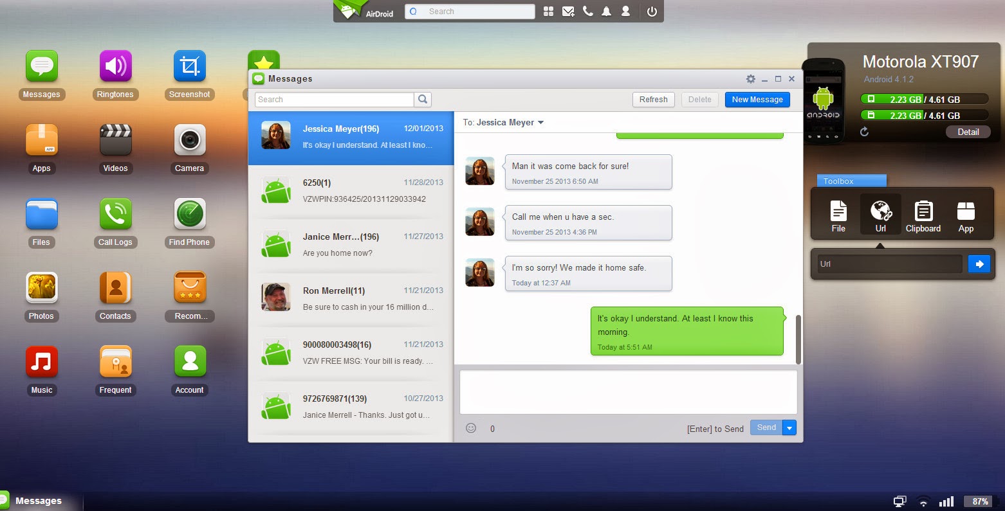Click the second 2.23 GB storage bar
The width and height of the screenshot is (1005, 511).
click(x=924, y=115)
